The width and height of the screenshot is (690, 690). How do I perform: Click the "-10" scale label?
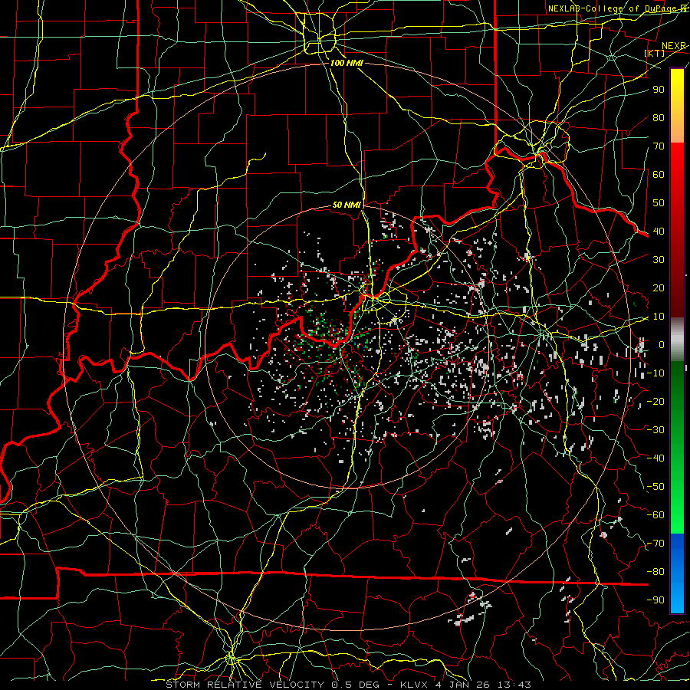(655, 373)
